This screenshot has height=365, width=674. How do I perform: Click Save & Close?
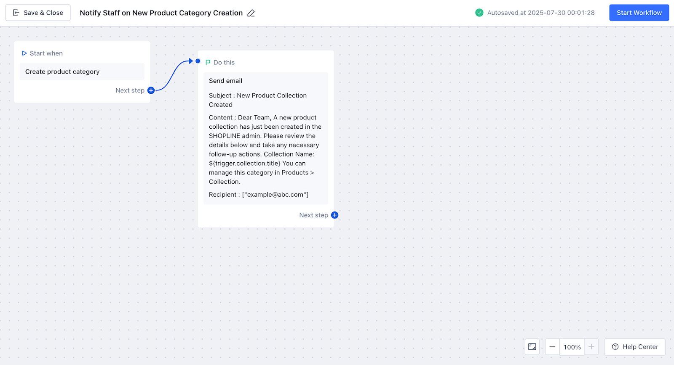(38, 13)
